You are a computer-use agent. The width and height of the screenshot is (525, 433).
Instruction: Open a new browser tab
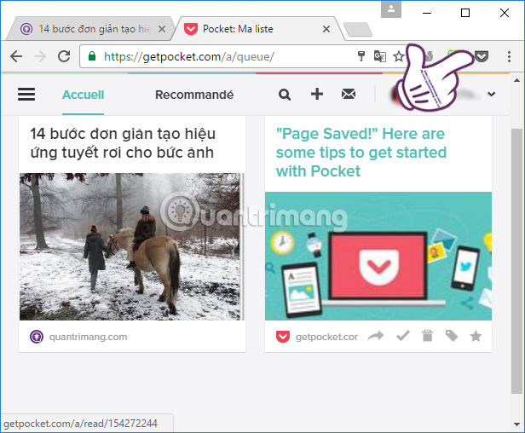pos(358,30)
